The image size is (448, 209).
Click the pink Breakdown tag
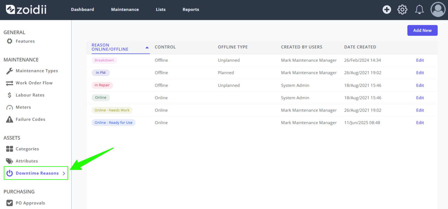(104, 60)
